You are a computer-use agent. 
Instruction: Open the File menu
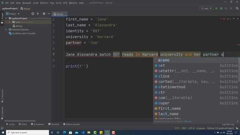coord(7,3)
